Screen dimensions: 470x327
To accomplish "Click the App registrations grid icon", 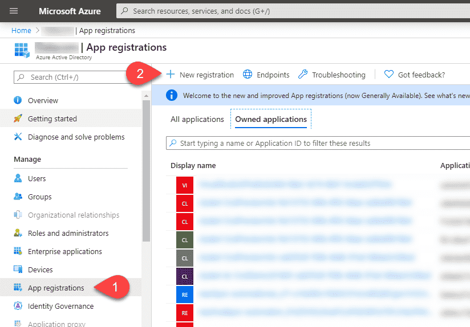I will tap(18, 288).
